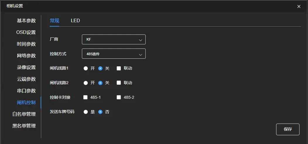Choose 是 for 发送车牌号码
The image size is (308, 144).
86,112
